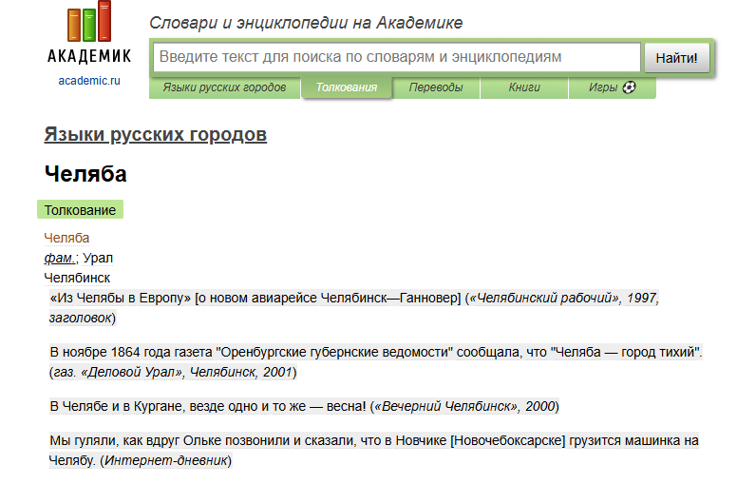Click the Академик books logo icon
Viewport: 737px width, 484px height.
[89, 22]
